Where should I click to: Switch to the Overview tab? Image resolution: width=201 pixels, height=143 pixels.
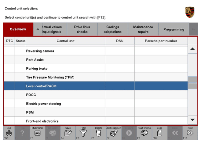(x=18, y=29)
